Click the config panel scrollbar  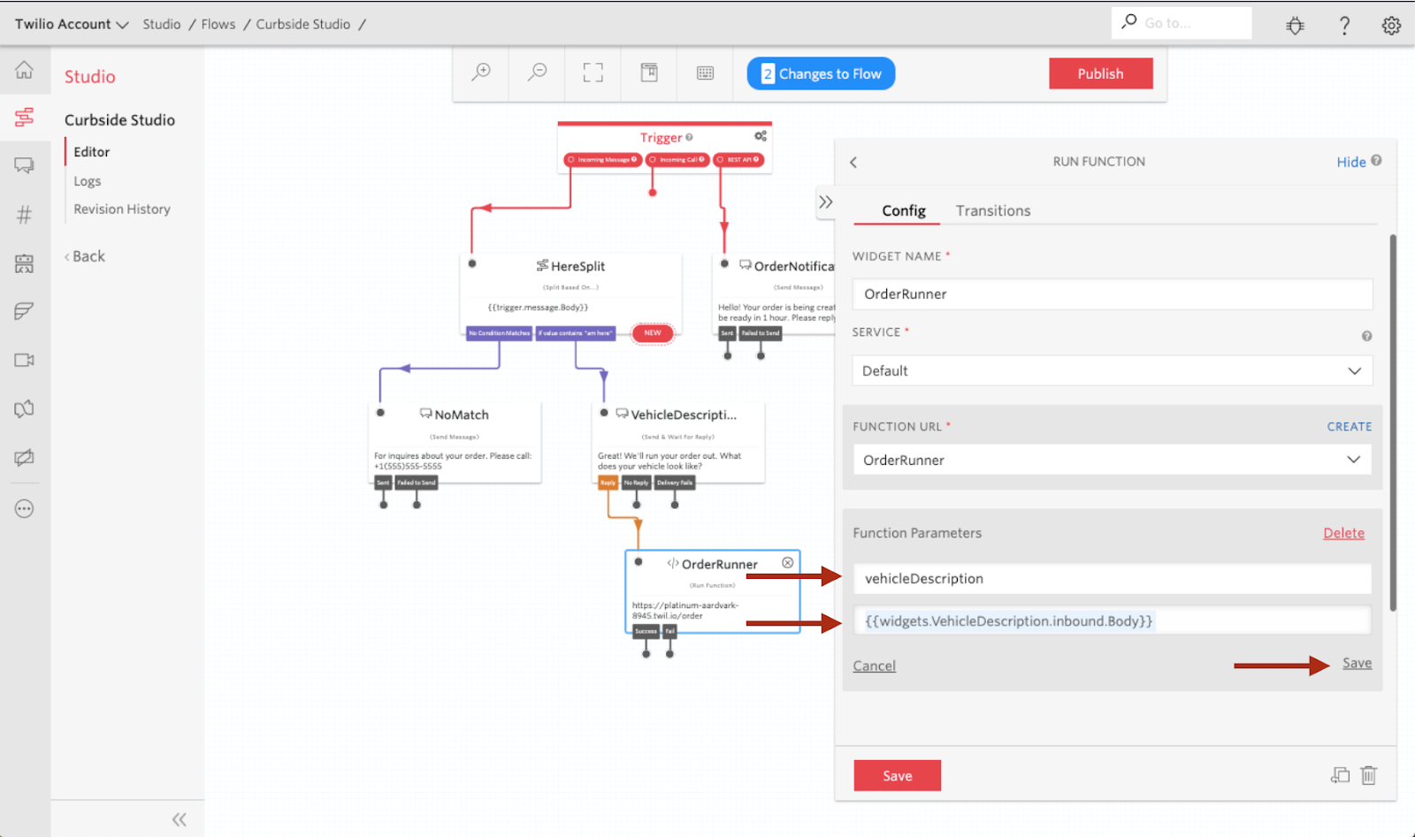[x=1393, y=422]
